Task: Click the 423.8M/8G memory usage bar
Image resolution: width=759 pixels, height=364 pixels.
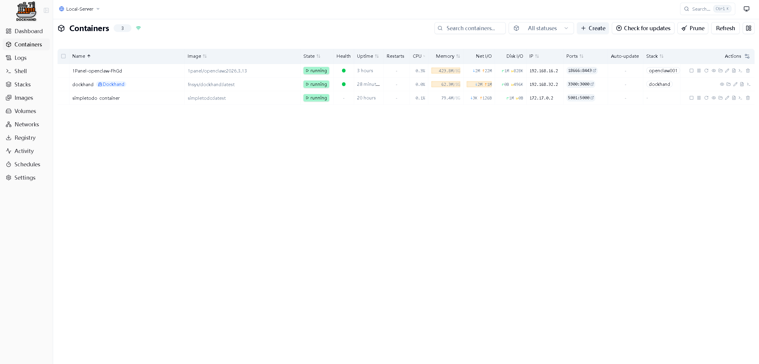Action: click(446, 71)
